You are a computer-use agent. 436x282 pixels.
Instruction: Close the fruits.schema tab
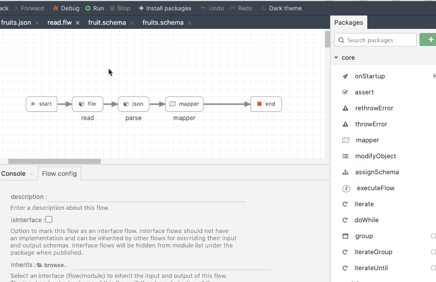coord(190,23)
